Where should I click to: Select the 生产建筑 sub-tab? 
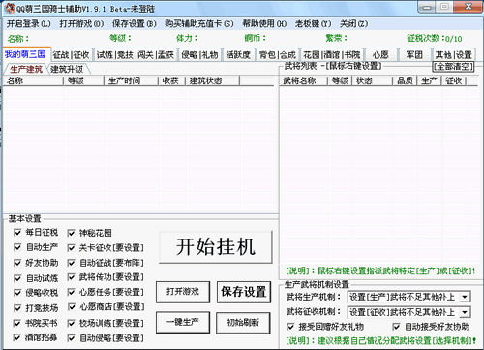[x=26, y=69]
